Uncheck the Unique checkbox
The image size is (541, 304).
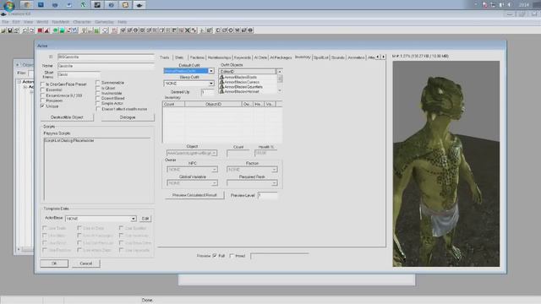point(43,106)
